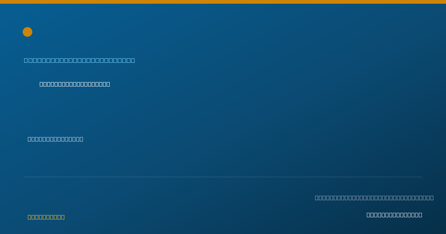The width and height of the screenshot is (446, 234).
Task: Click the orange circle icon
Action: [28, 32]
